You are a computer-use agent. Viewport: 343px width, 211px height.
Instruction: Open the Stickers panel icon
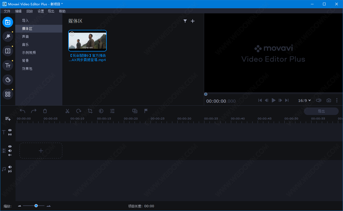click(8, 80)
